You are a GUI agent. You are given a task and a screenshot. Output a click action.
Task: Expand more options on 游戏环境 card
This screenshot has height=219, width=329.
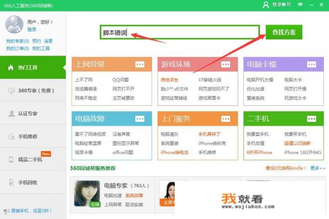click(x=226, y=64)
